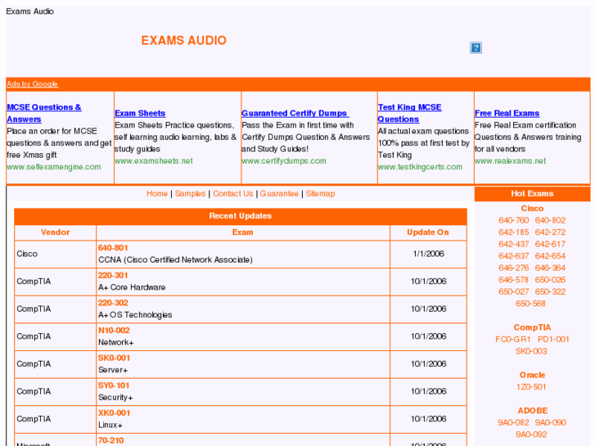Open hot exam 650-322
The image size is (595, 446).
550,292
